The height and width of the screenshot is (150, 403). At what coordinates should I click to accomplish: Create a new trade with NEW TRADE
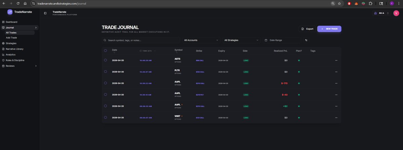(329, 29)
